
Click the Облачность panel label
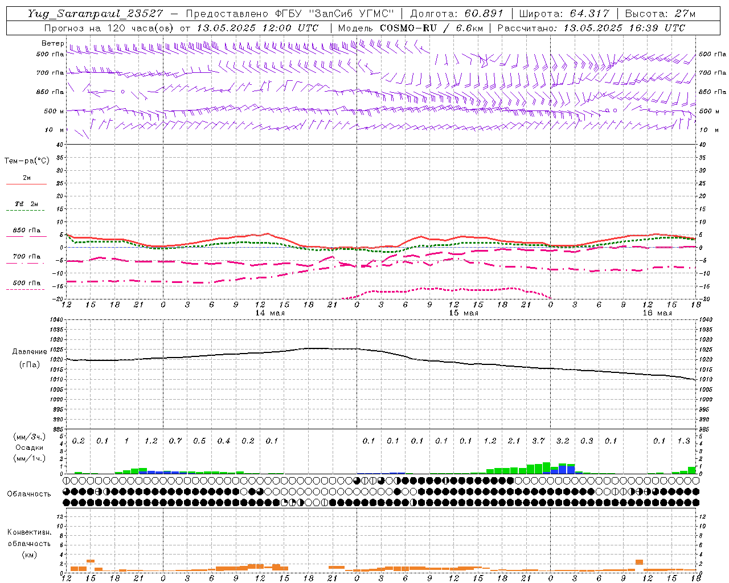click(29, 494)
